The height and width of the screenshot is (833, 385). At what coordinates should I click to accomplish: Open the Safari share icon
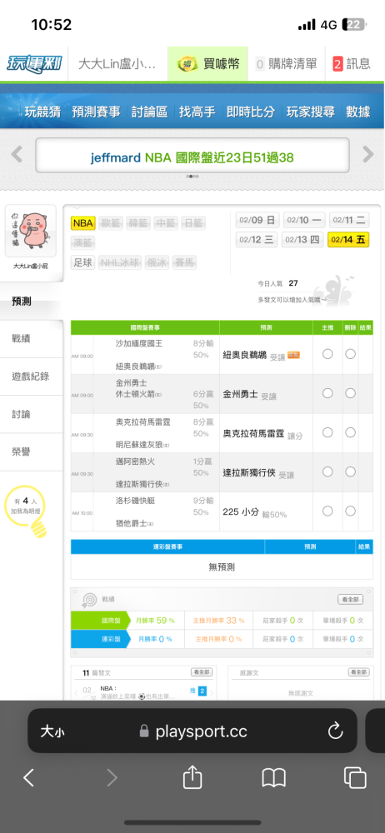point(192,778)
